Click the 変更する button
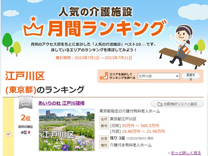 click(x=191, y=77)
